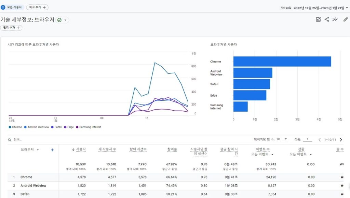Image resolution: width=350 pixels, height=198 pixels.
Task: Click the search magnifier icon in table
Action: (10, 140)
